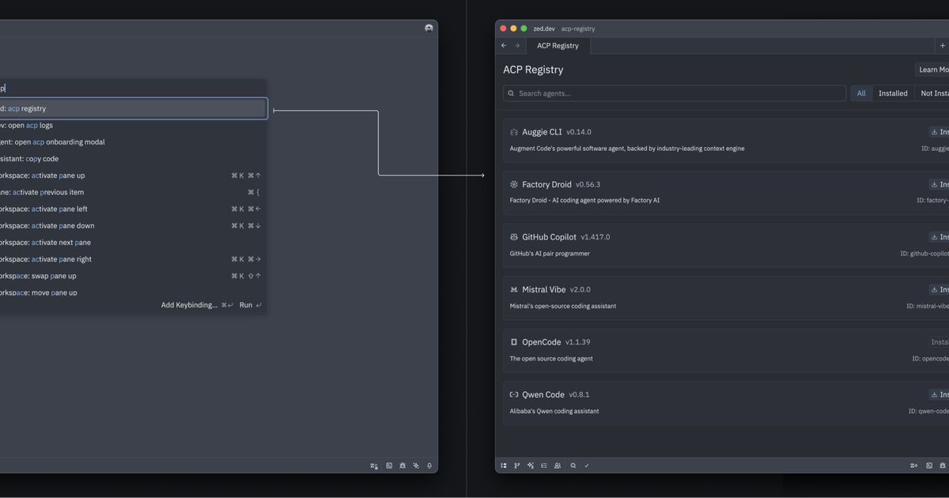Click command palette text input
Image resolution: width=949 pixels, height=498 pixels.
click(132, 89)
